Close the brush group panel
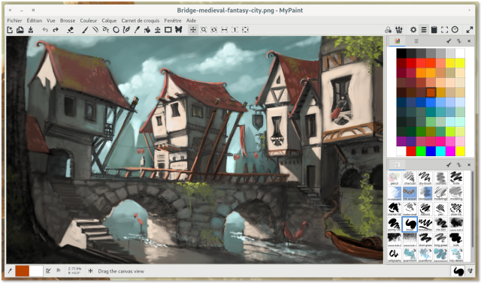The width and height of the screenshot is (481, 283). [469, 165]
